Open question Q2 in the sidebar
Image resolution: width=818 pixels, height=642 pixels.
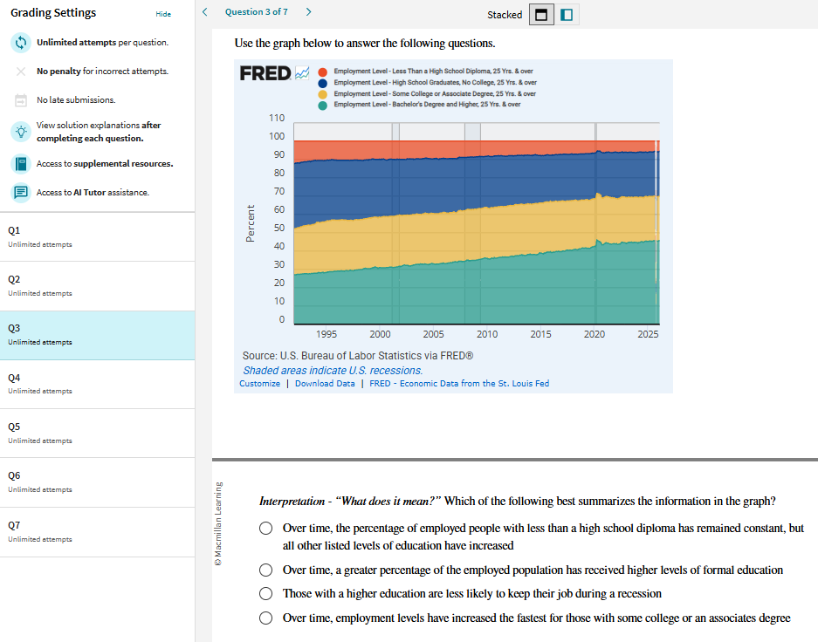coord(98,286)
